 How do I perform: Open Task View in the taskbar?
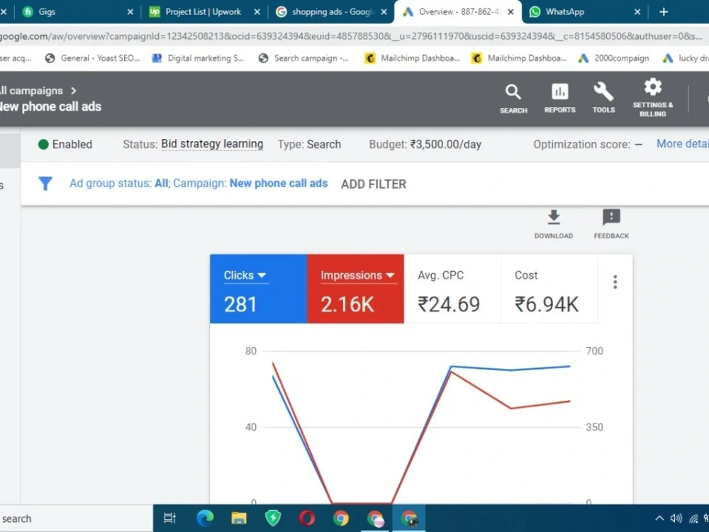169,518
